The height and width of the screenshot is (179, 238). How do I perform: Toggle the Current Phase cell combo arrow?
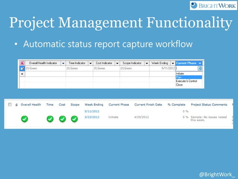200,69
